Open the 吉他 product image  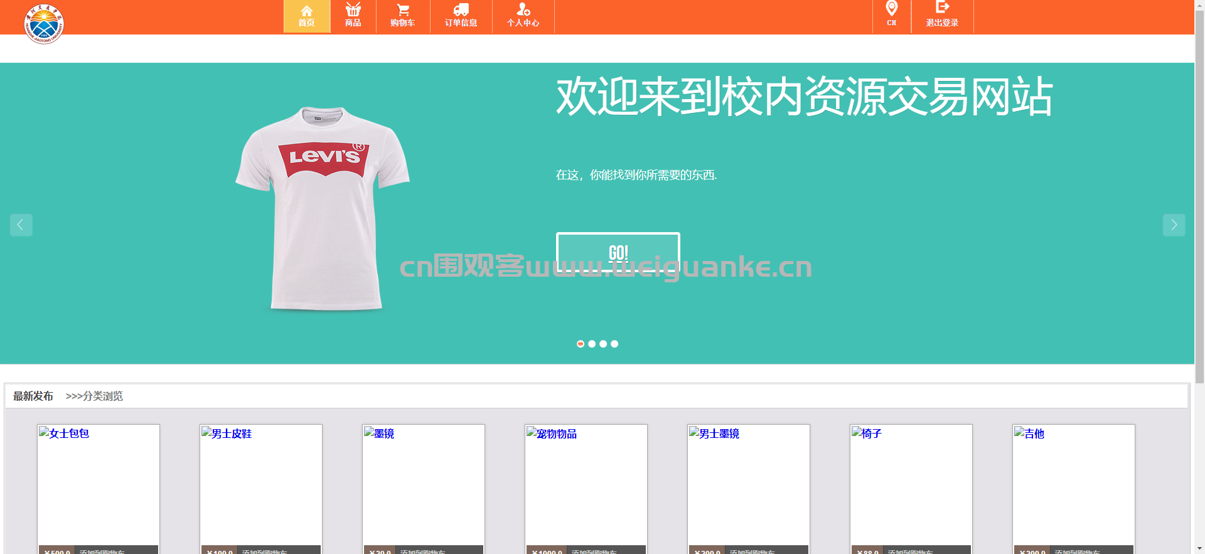(x=1073, y=485)
